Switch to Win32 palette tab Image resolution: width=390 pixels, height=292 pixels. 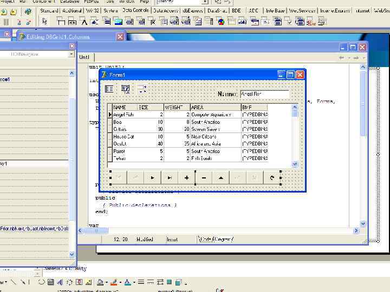pyautogui.click(x=93, y=10)
